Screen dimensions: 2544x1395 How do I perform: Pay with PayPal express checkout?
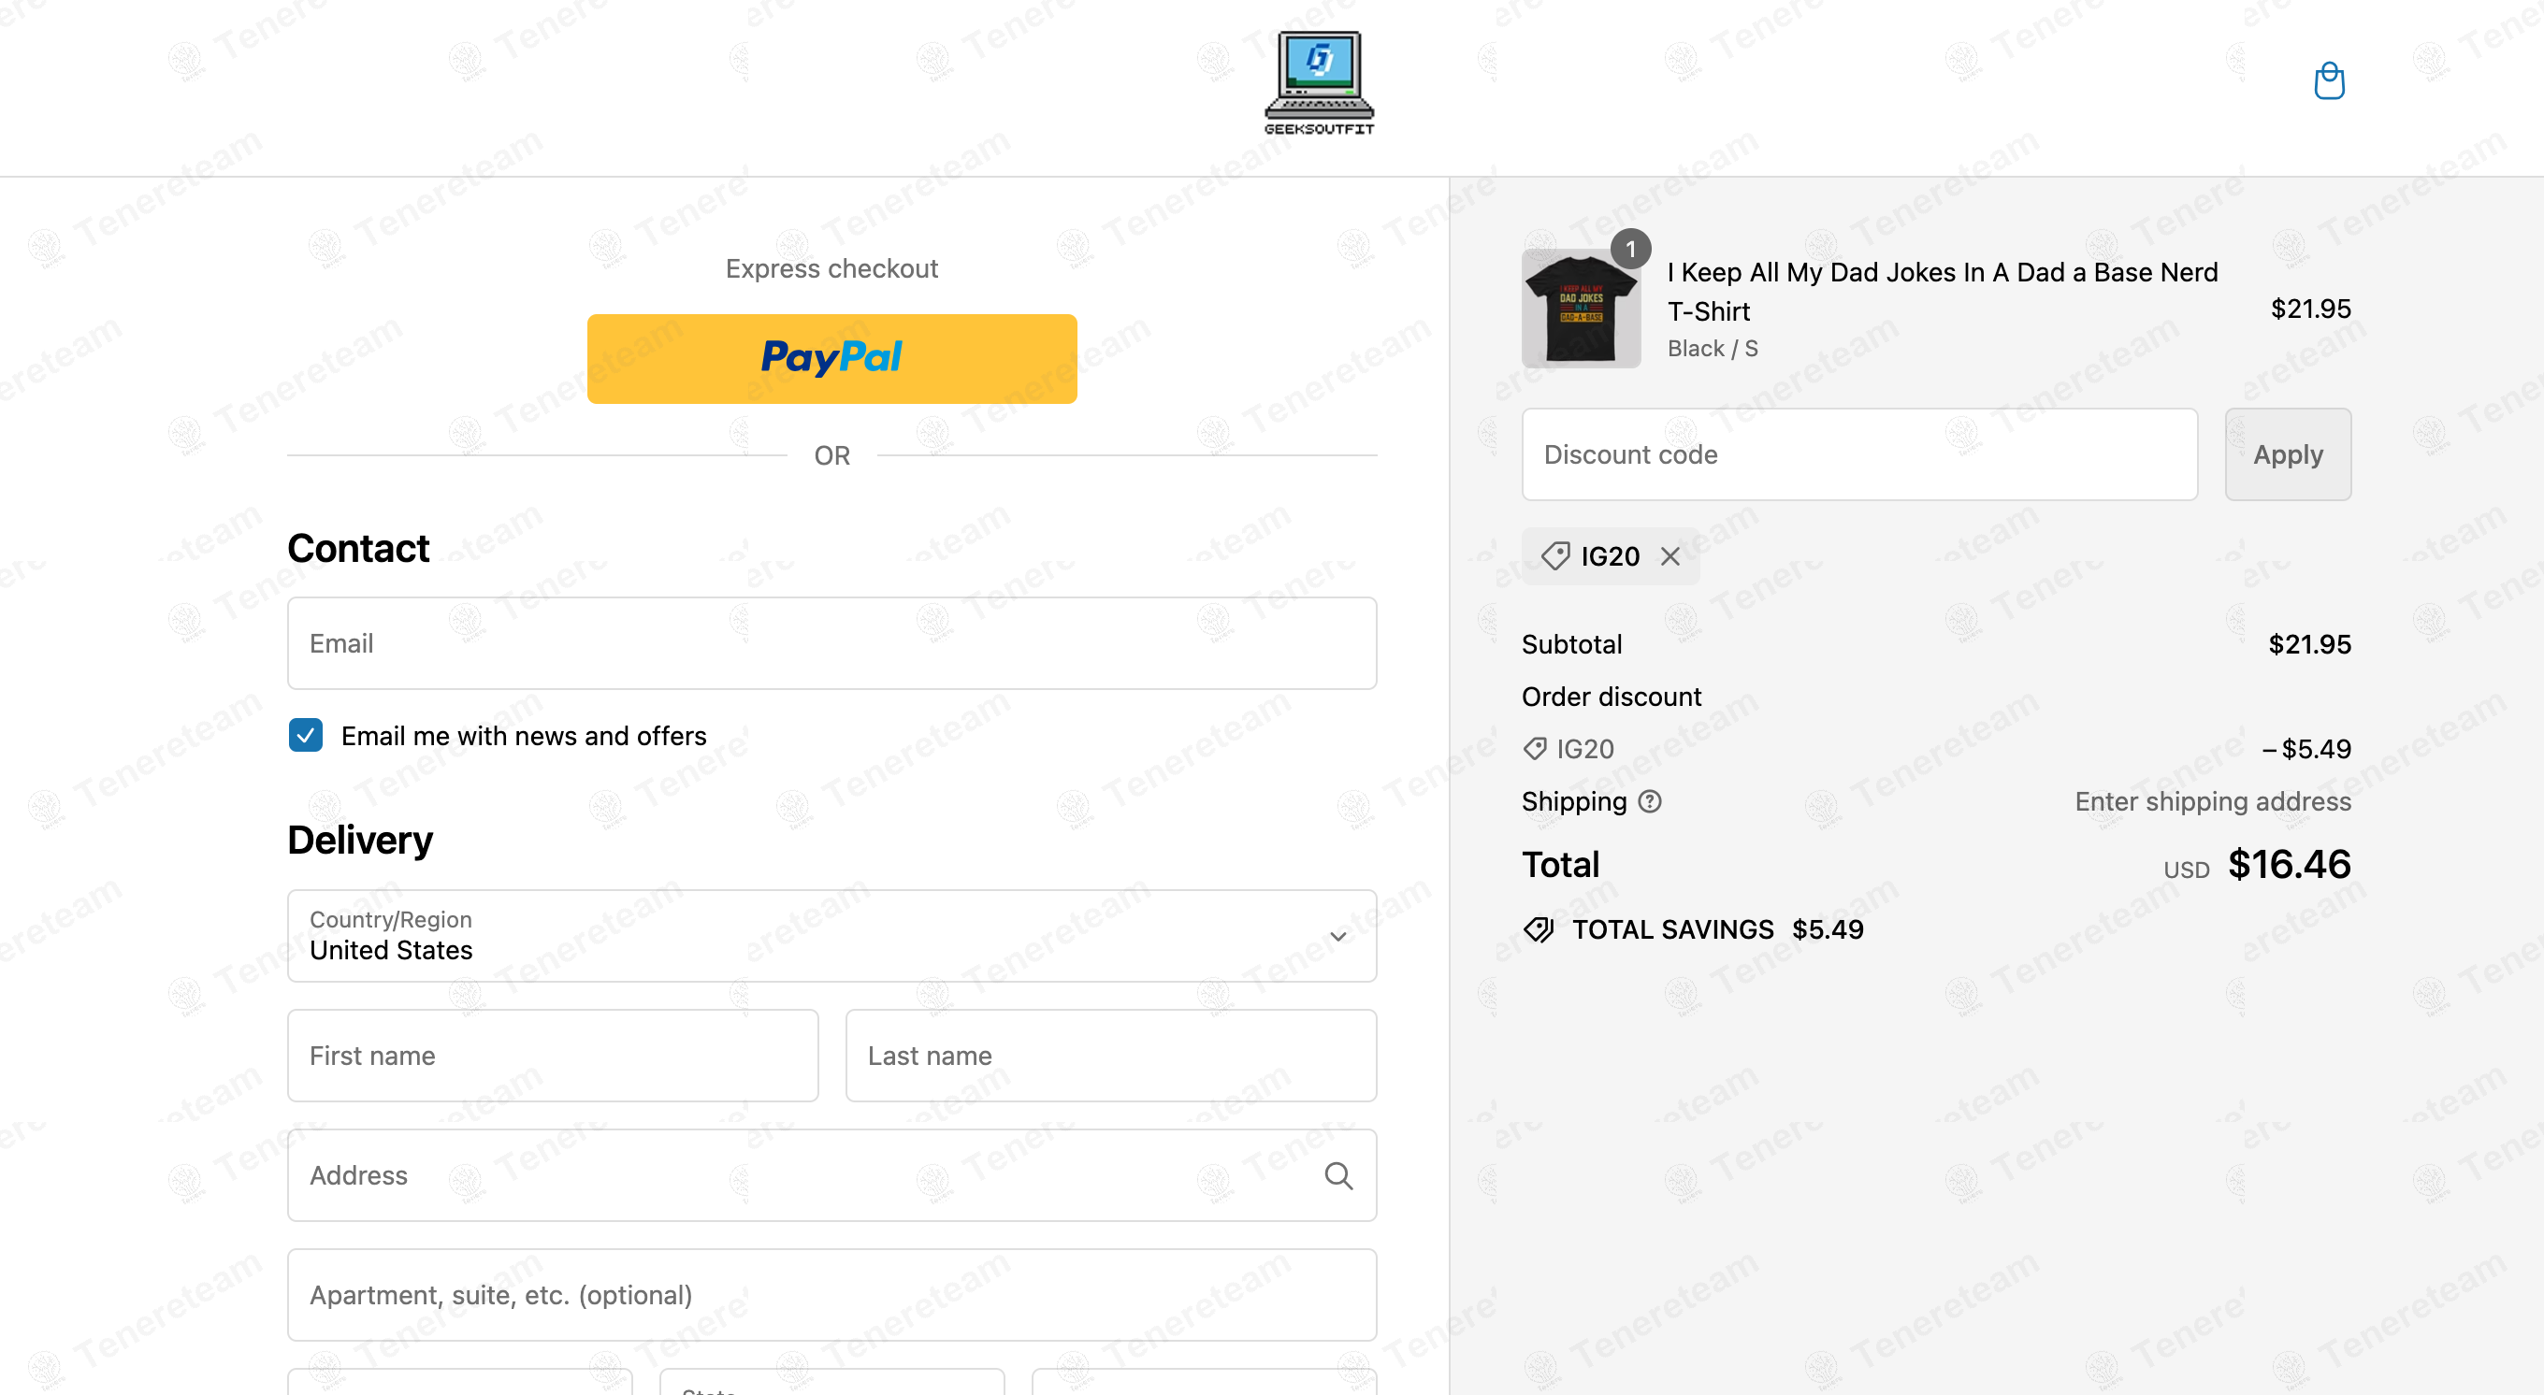tap(831, 358)
